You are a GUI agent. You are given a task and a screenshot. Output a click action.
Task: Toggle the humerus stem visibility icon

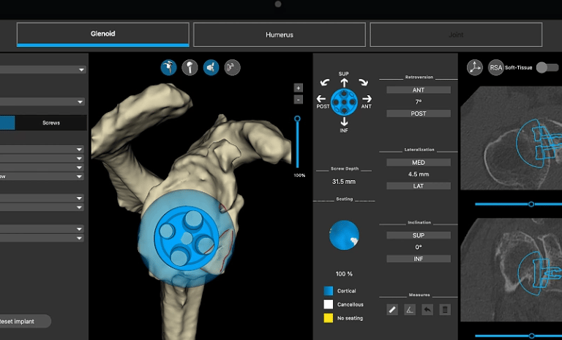[x=190, y=67]
